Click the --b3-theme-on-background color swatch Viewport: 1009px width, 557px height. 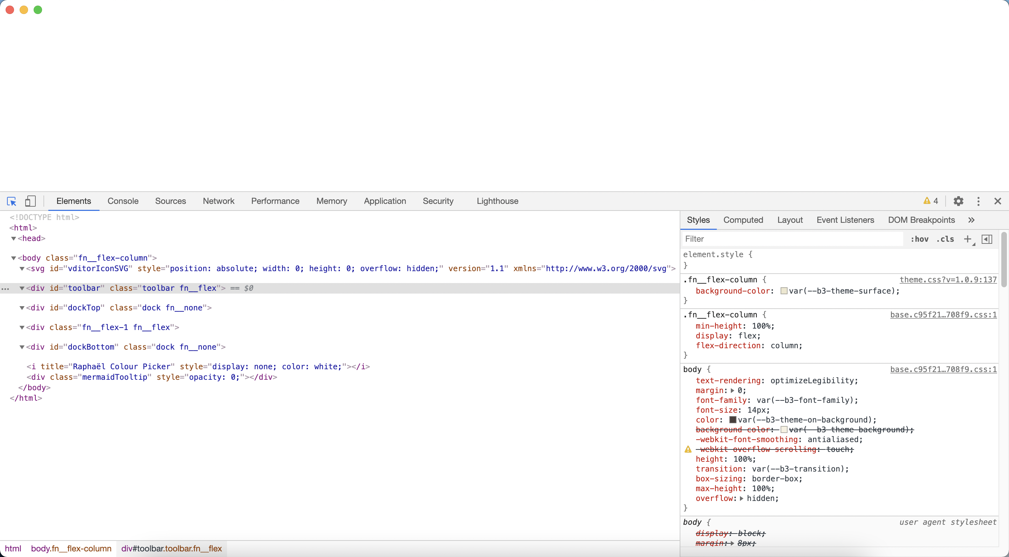coord(733,420)
